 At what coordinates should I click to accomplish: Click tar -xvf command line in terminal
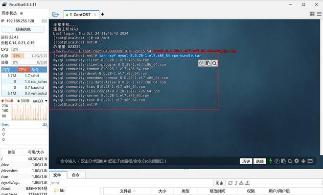tap(150, 56)
